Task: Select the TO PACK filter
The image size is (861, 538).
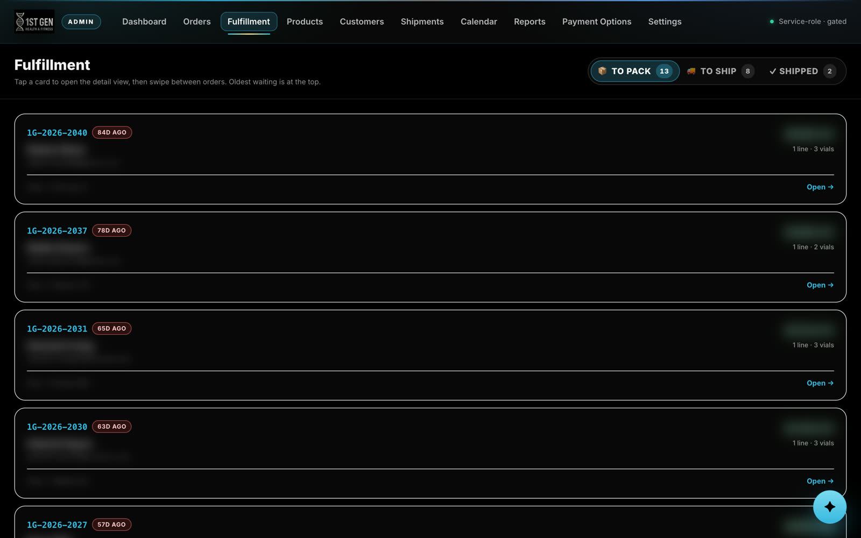Action: coord(635,71)
